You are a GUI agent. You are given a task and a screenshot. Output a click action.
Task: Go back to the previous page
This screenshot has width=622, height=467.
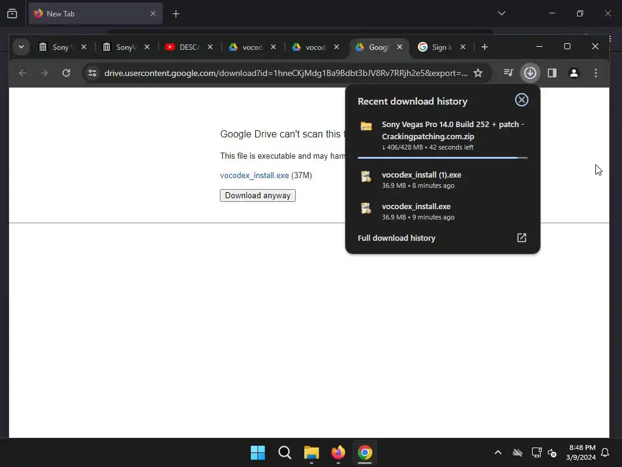click(22, 73)
